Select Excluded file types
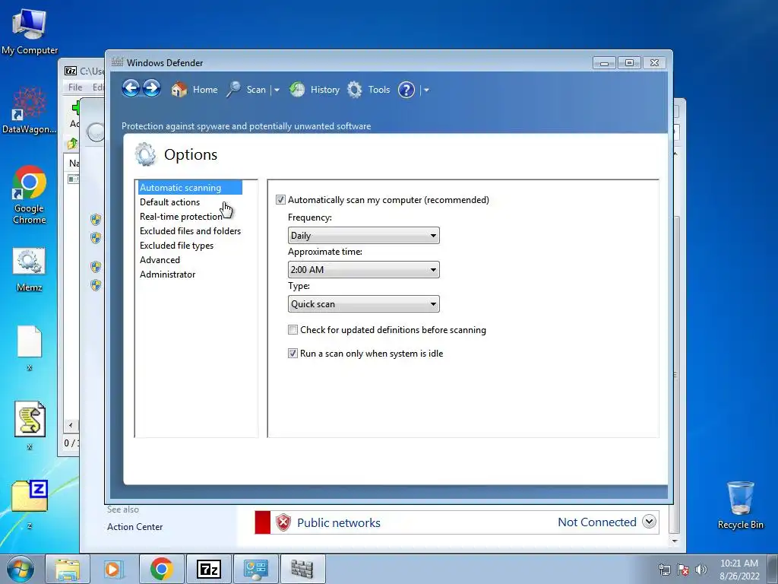The image size is (778, 584). [x=176, y=246]
